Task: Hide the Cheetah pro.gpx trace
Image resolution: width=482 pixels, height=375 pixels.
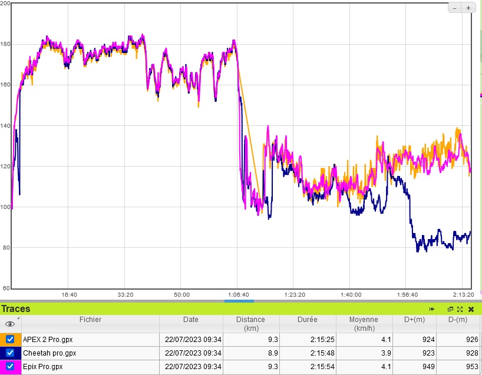Action: (x=10, y=353)
